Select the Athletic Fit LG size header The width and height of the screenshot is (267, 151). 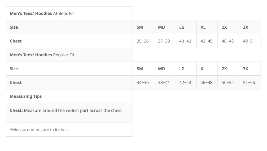point(182,27)
